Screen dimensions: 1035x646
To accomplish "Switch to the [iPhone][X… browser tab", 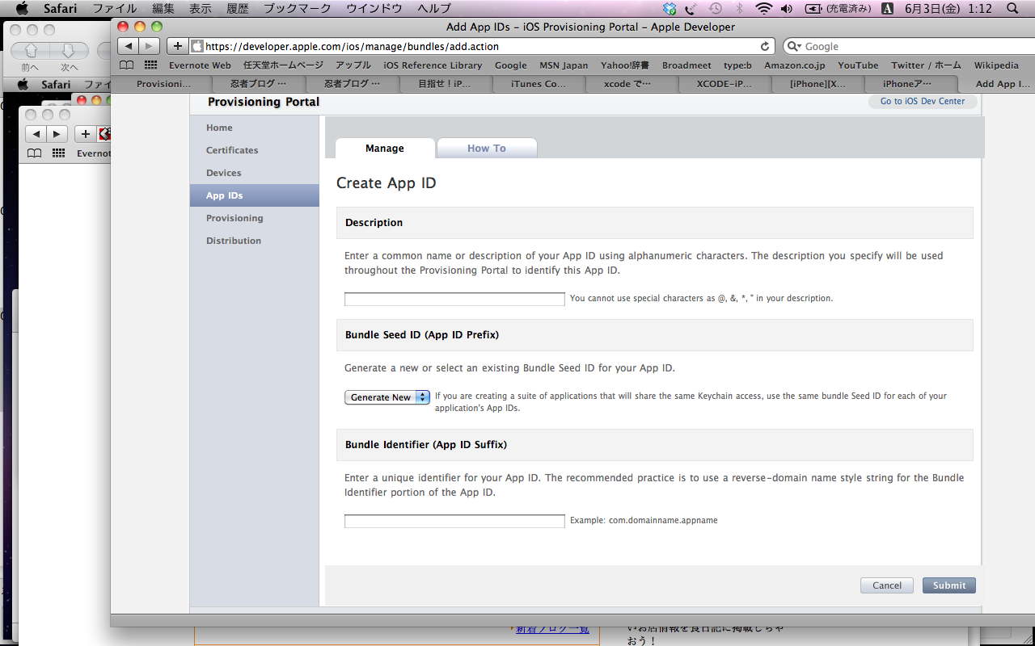I will pyautogui.click(x=817, y=83).
